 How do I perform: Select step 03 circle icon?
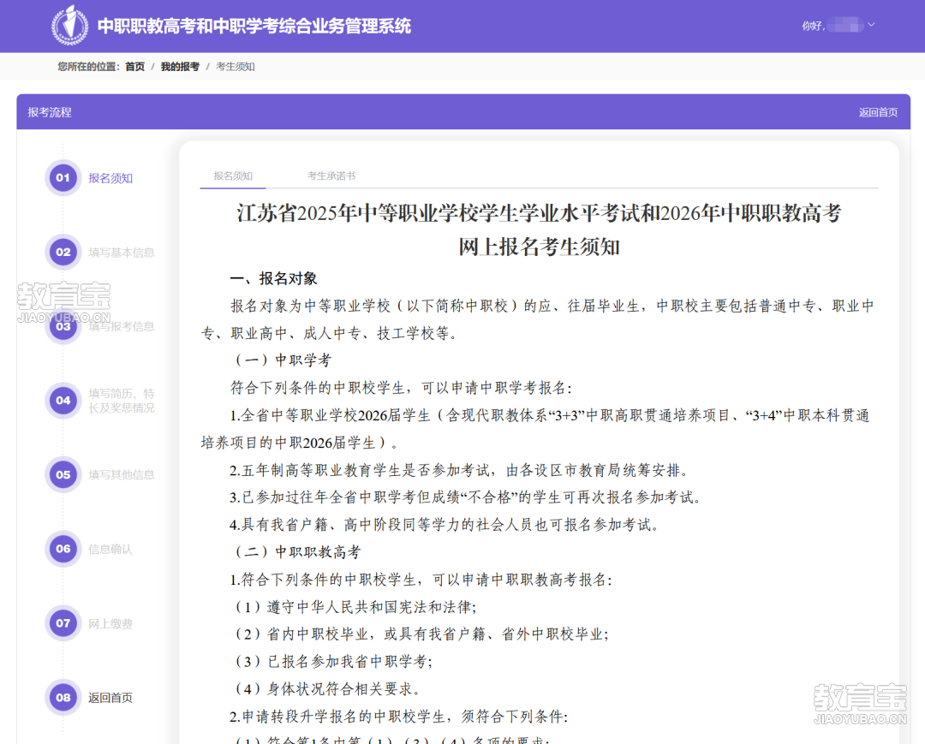(63, 326)
